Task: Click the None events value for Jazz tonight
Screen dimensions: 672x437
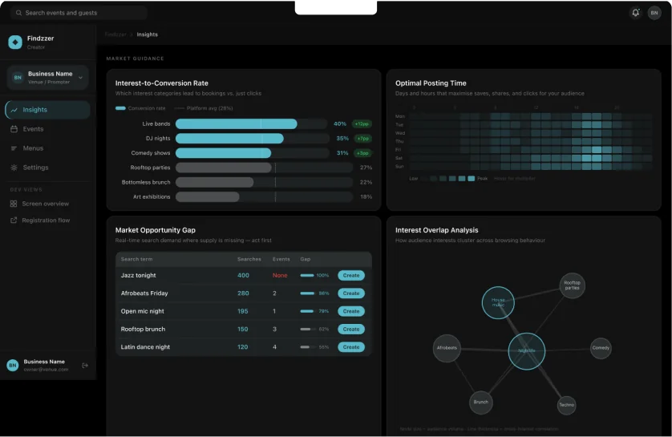Action: click(x=280, y=276)
